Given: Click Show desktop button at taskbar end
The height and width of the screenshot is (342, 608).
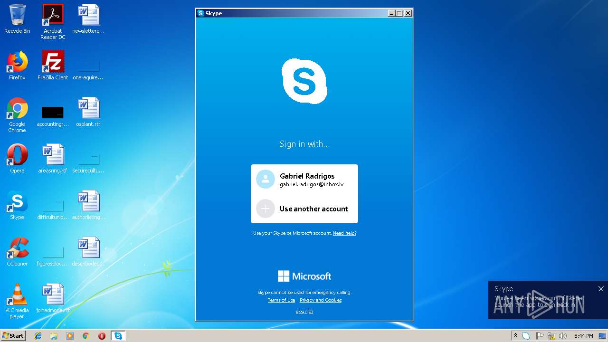Looking at the screenshot, I should pyautogui.click(x=603, y=336).
